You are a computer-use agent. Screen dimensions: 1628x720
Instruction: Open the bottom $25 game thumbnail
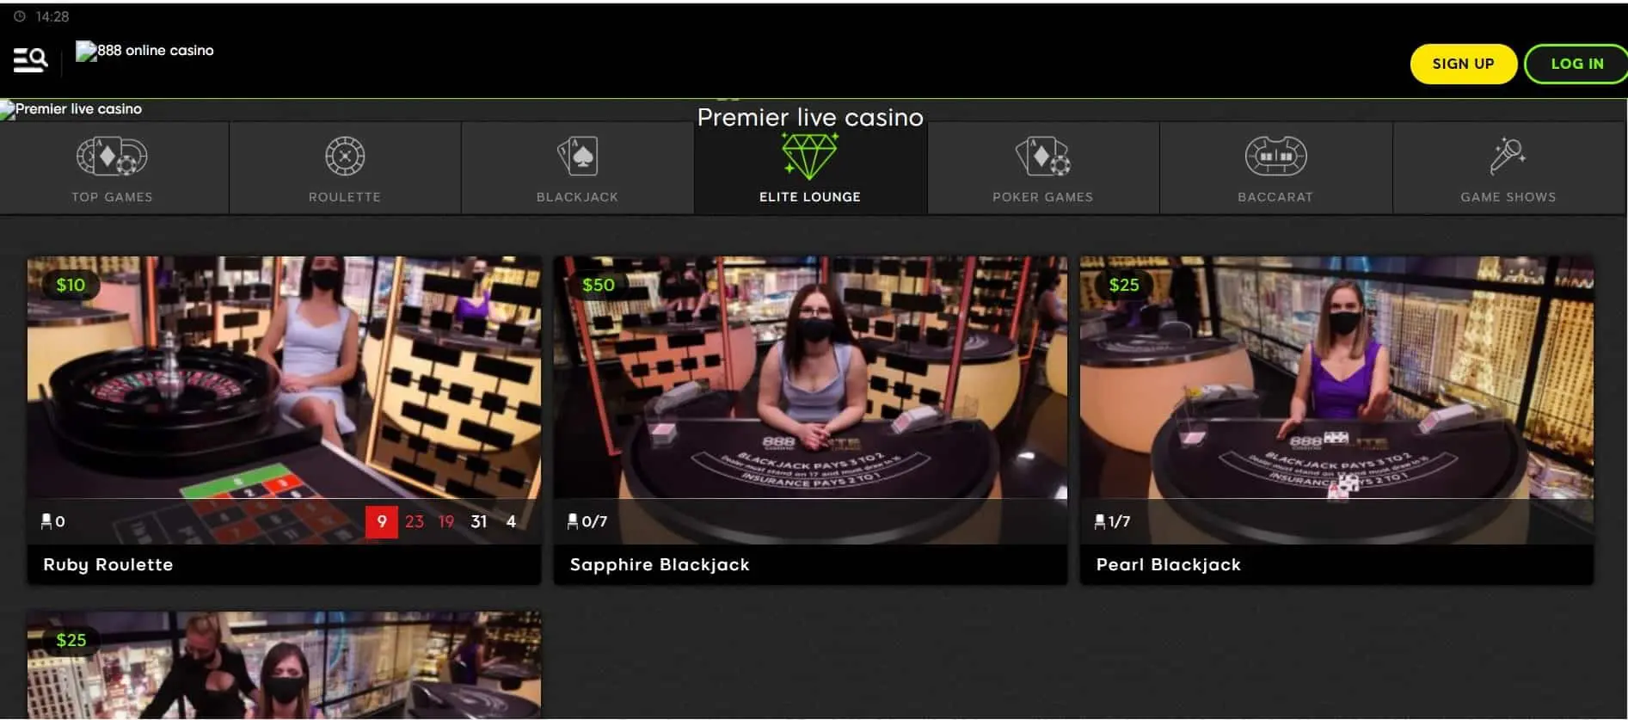click(x=285, y=665)
